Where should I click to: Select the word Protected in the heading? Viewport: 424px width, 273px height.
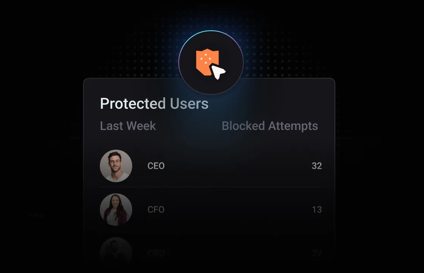(133, 104)
